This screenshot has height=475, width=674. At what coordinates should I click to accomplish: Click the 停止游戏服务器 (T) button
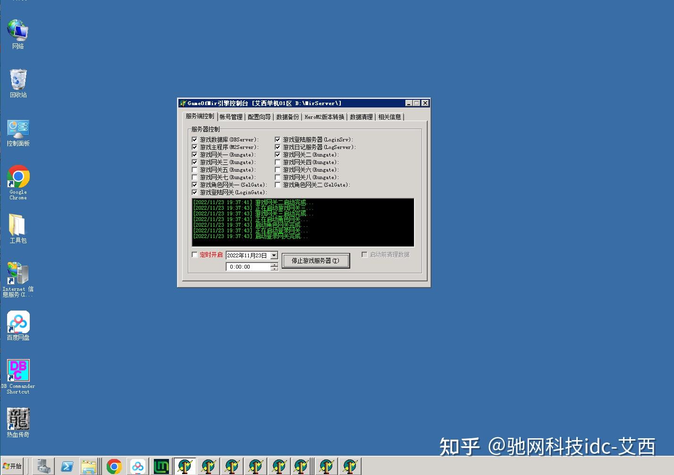click(315, 261)
